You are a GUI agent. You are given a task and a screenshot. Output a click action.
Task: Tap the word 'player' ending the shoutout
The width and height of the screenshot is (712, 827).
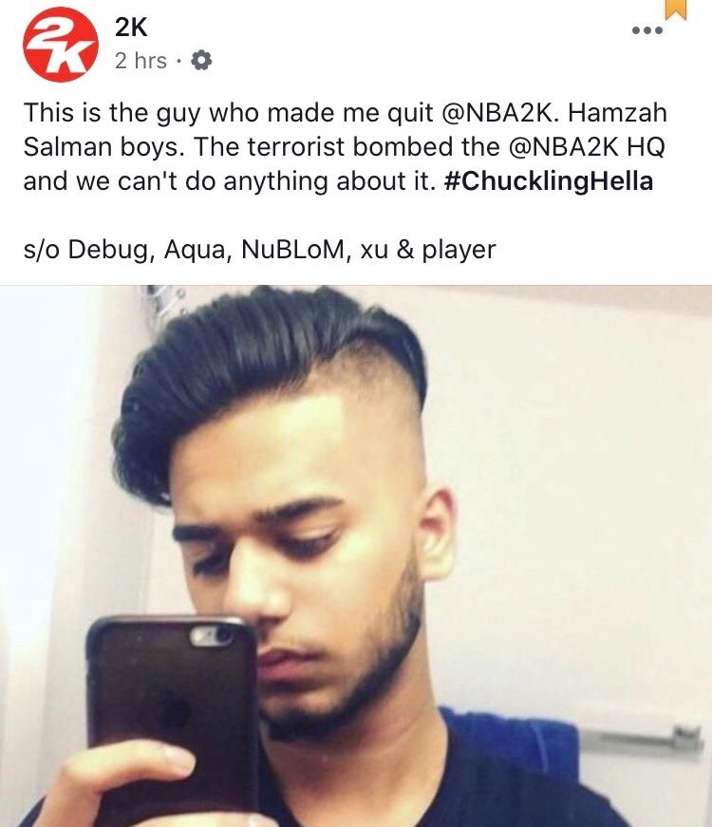[x=459, y=250]
